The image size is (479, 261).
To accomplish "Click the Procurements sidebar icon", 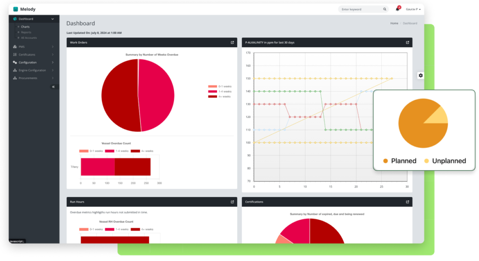I will (x=15, y=78).
